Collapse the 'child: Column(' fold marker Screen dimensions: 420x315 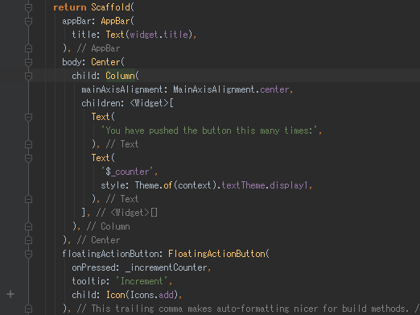(x=28, y=76)
